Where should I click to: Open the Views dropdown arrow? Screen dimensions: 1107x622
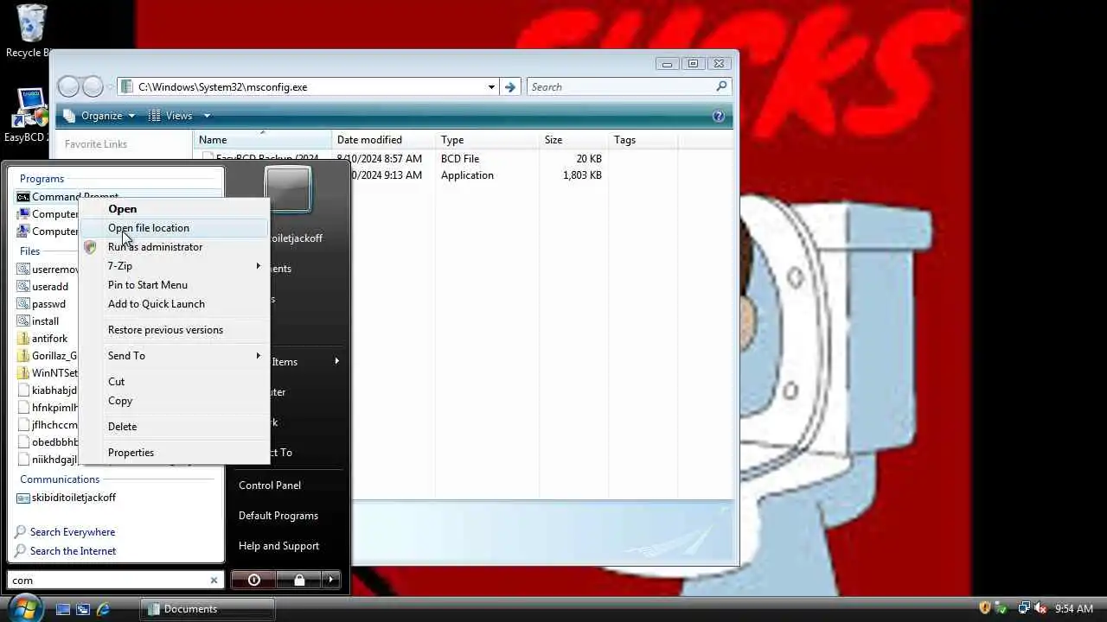207,116
